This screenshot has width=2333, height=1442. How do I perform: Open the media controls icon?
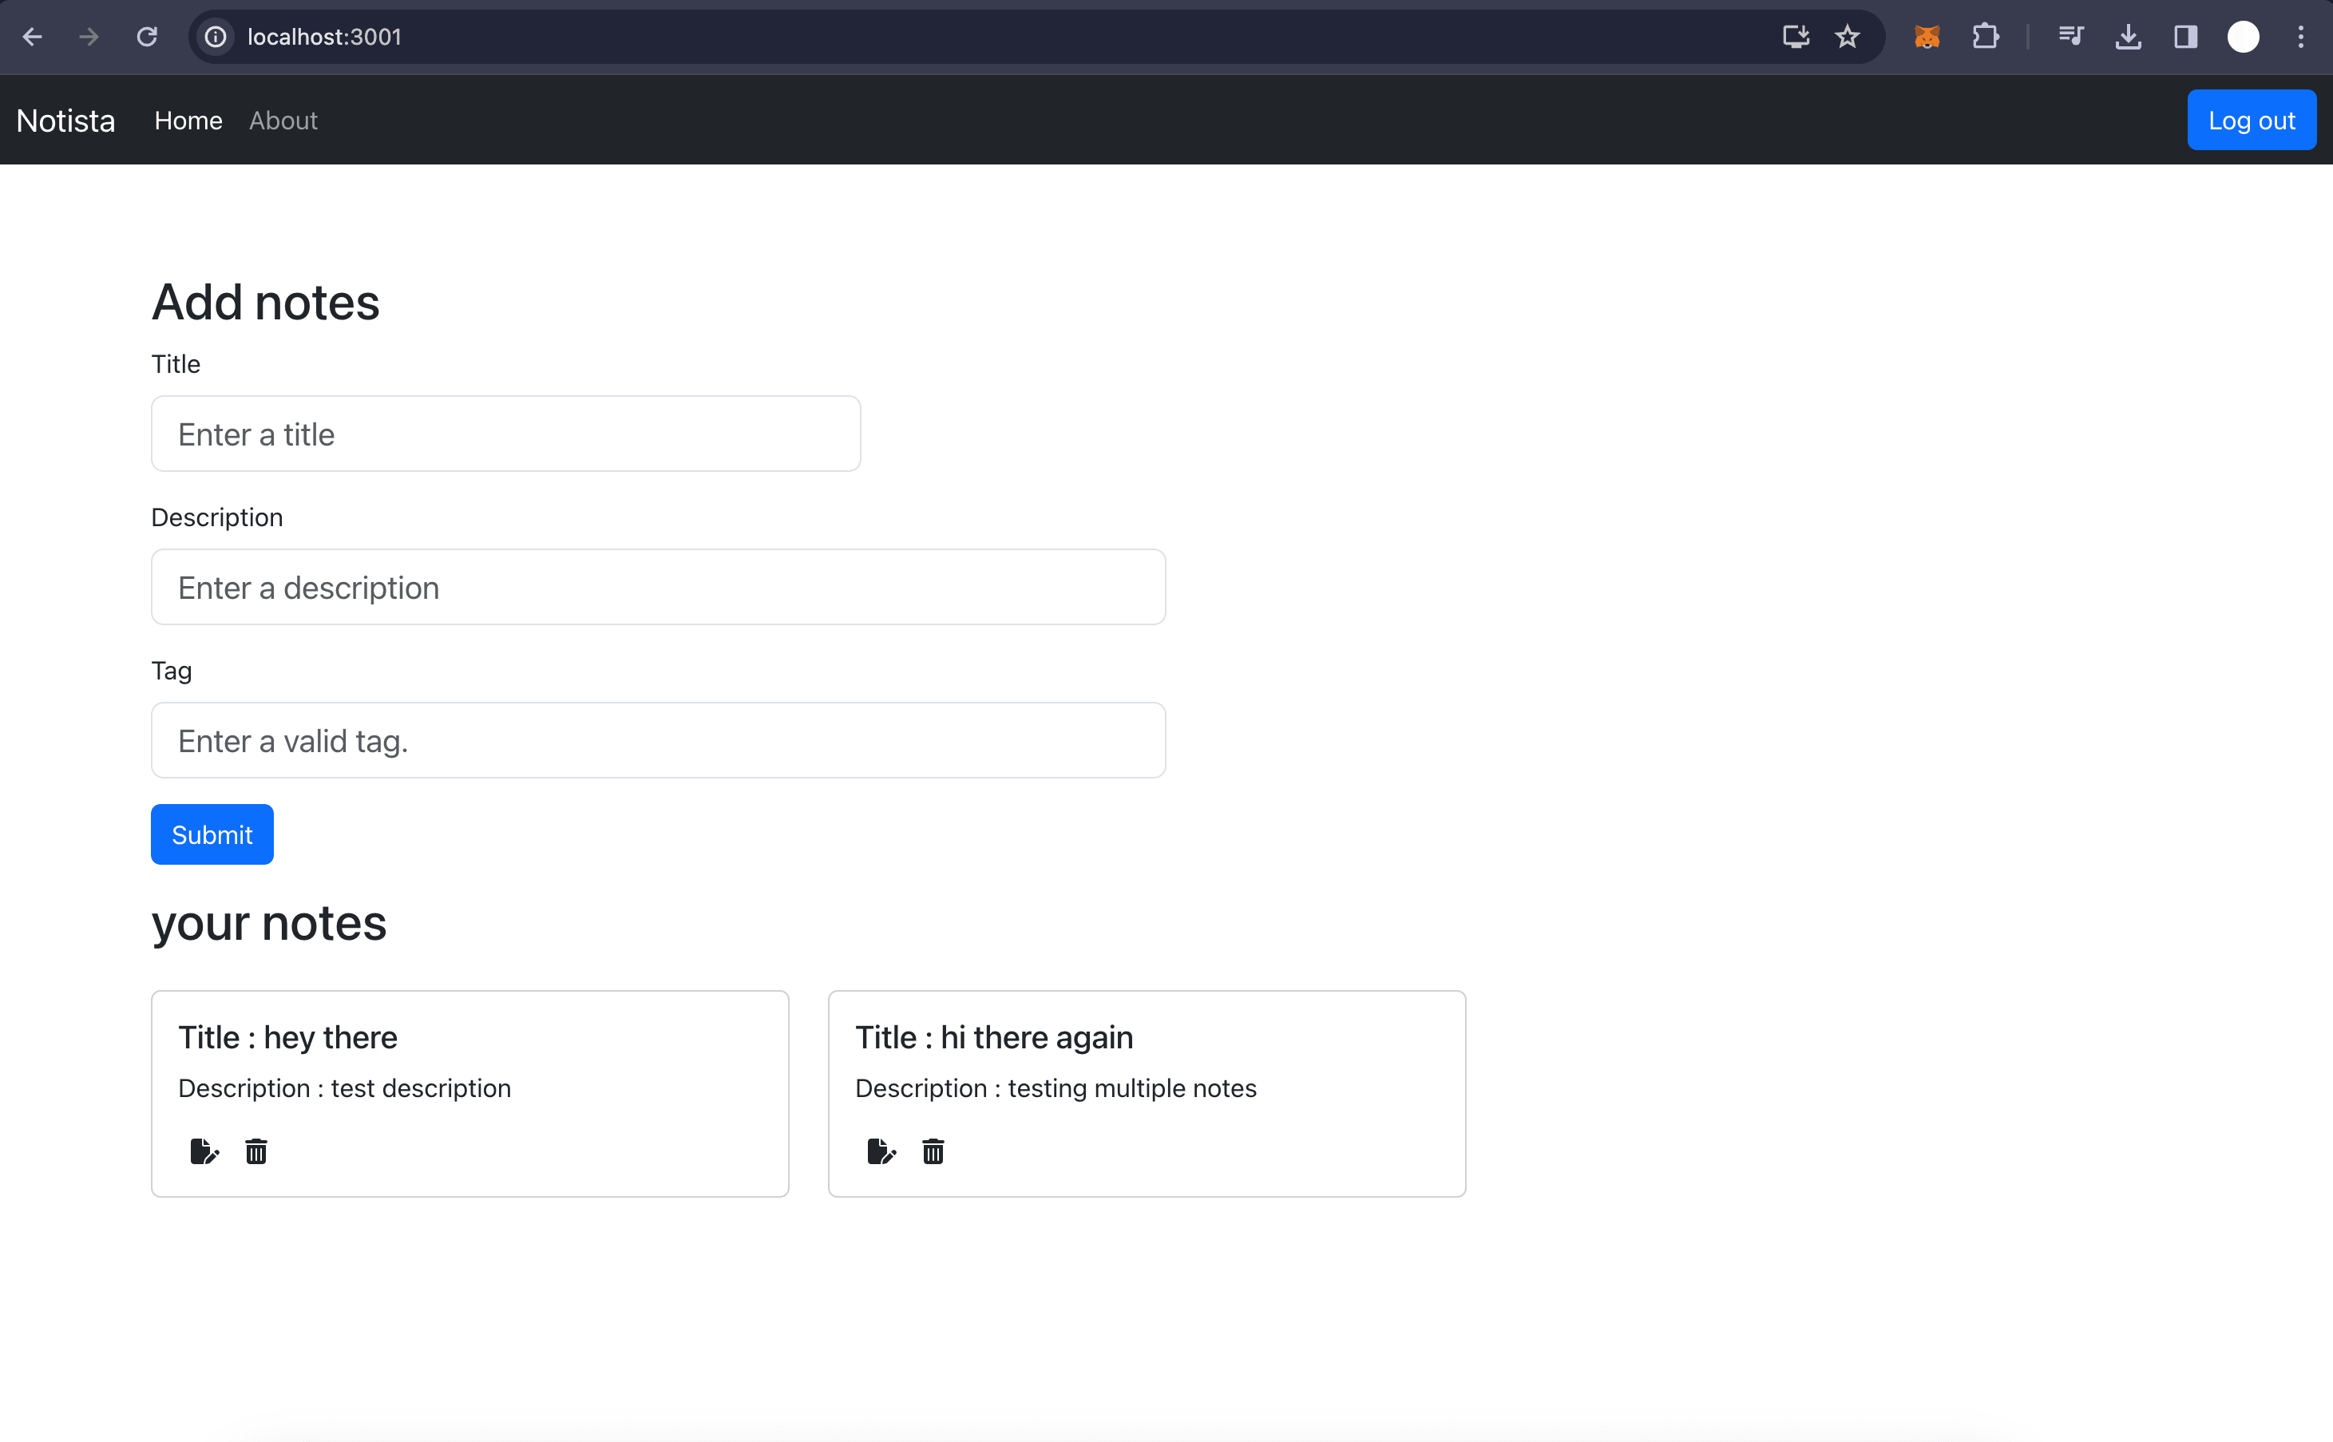2071,38
